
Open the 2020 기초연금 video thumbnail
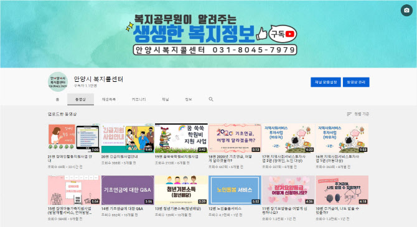tap(235, 138)
